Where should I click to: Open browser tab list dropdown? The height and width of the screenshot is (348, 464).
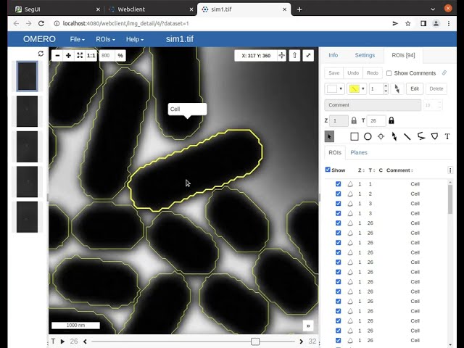(433, 9)
